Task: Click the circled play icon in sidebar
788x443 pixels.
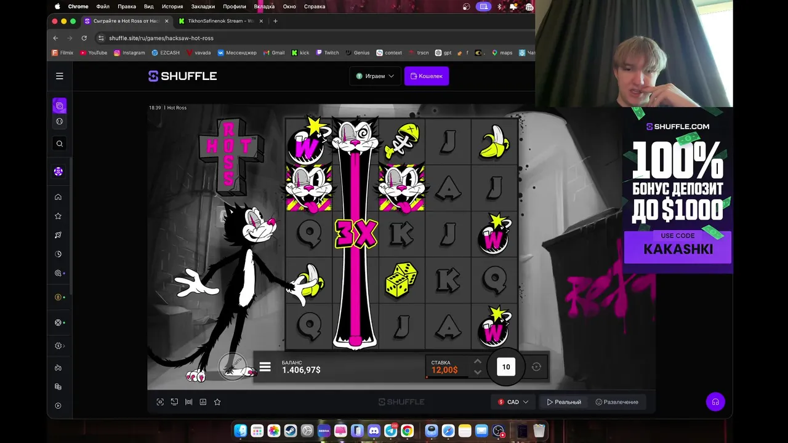Action: (58, 405)
